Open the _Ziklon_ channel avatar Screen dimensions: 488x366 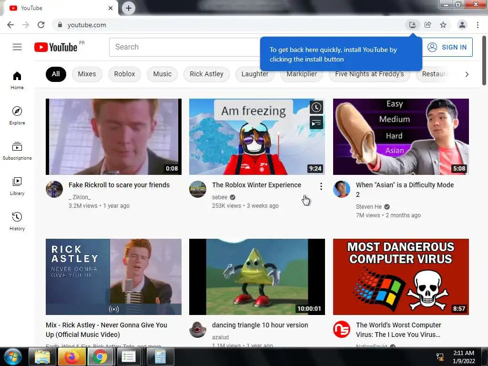[54, 189]
